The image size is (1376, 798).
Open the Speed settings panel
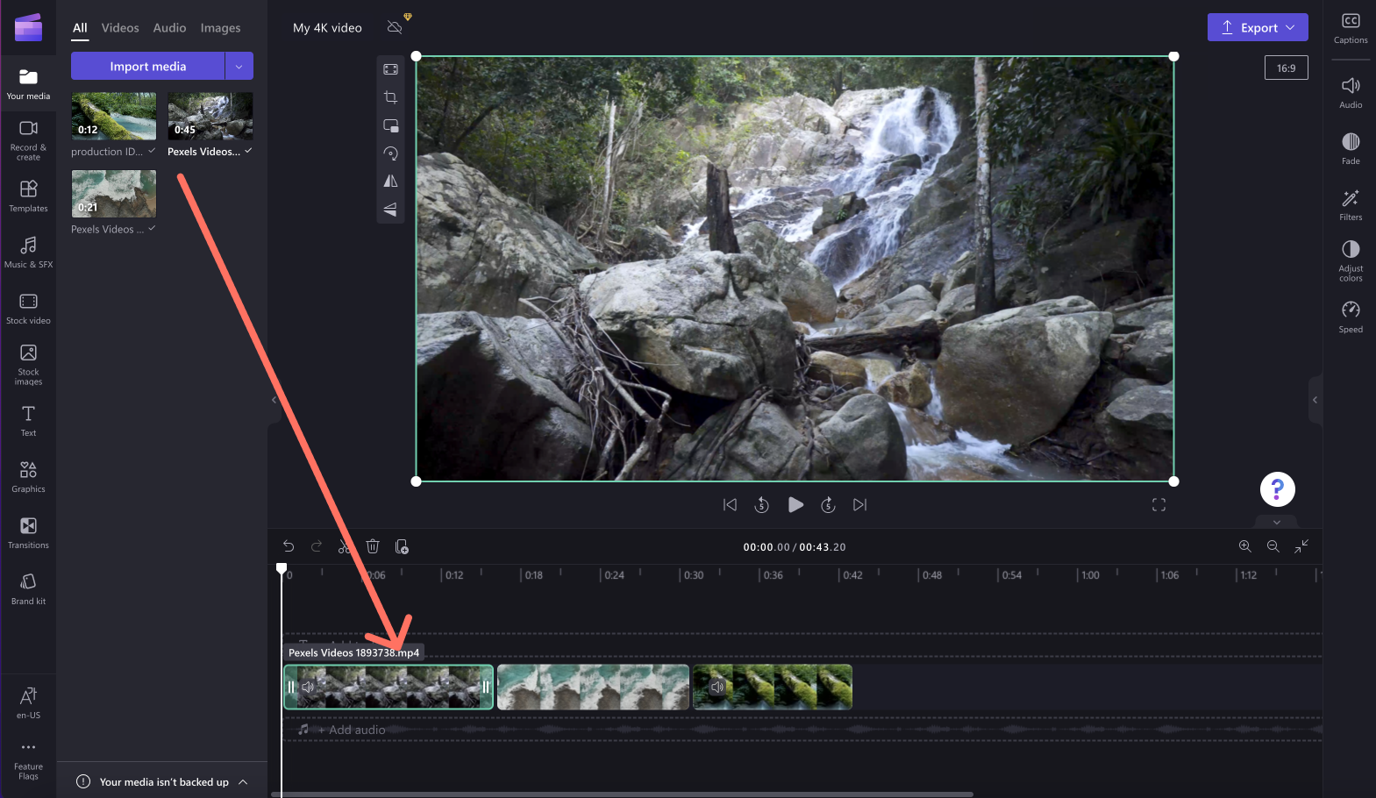pos(1351,317)
